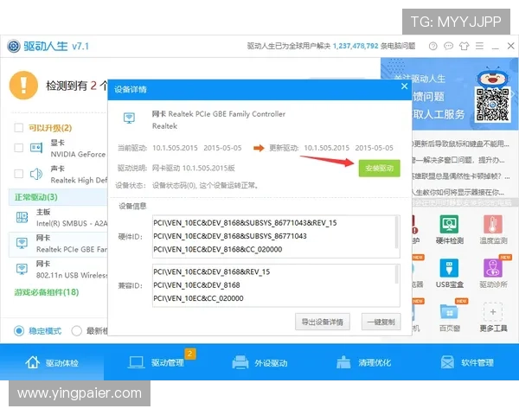Select the 802.11n USB Wireless row
The image size is (519, 415).
[58, 269]
